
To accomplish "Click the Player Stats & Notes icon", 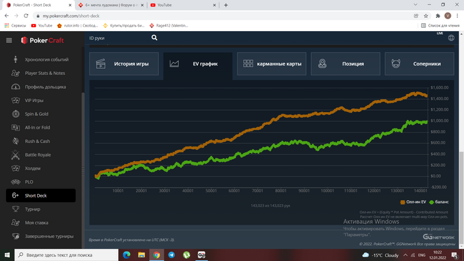I will 15,73.
